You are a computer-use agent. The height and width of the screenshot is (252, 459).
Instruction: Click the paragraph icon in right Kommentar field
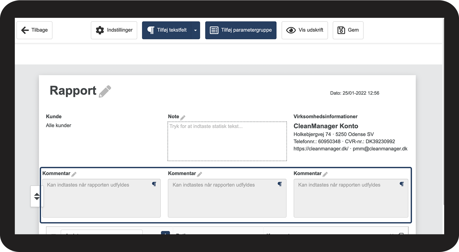tap(402, 184)
